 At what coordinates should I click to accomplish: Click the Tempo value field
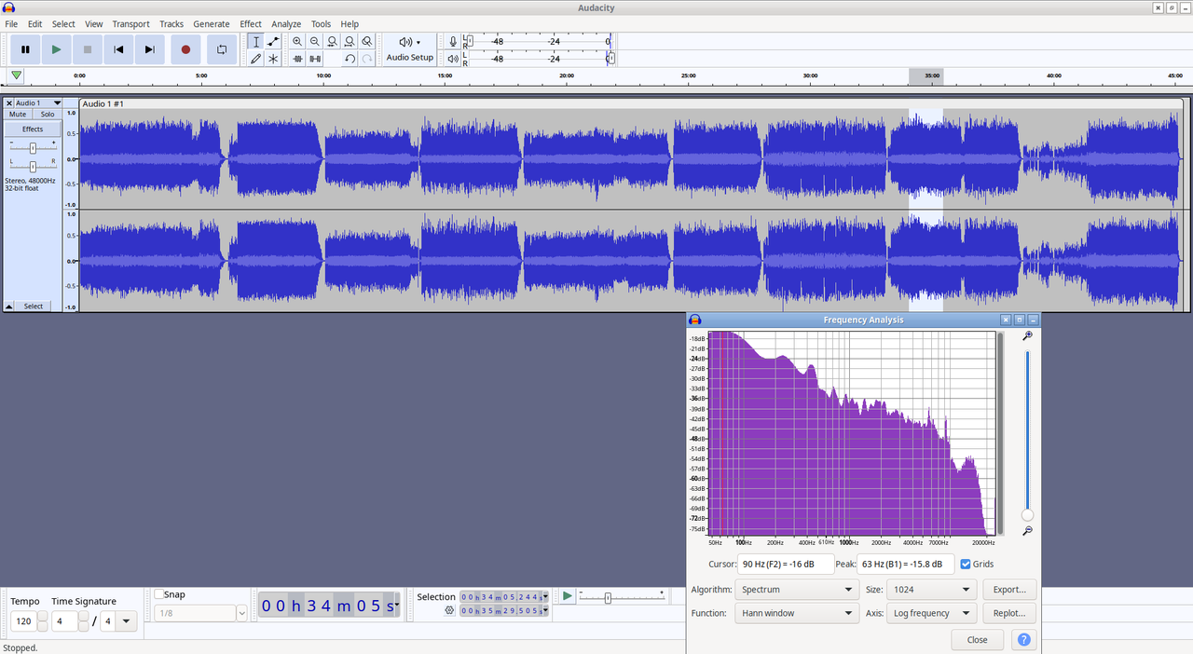pos(23,621)
